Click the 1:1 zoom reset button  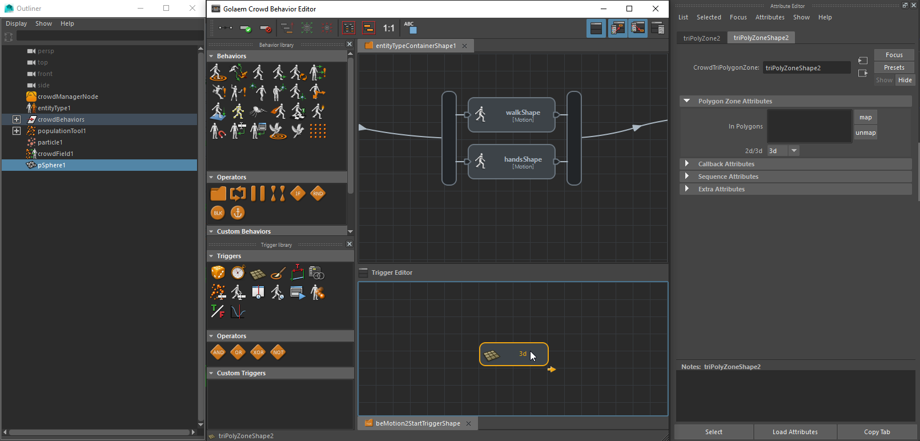click(x=389, y=28)
